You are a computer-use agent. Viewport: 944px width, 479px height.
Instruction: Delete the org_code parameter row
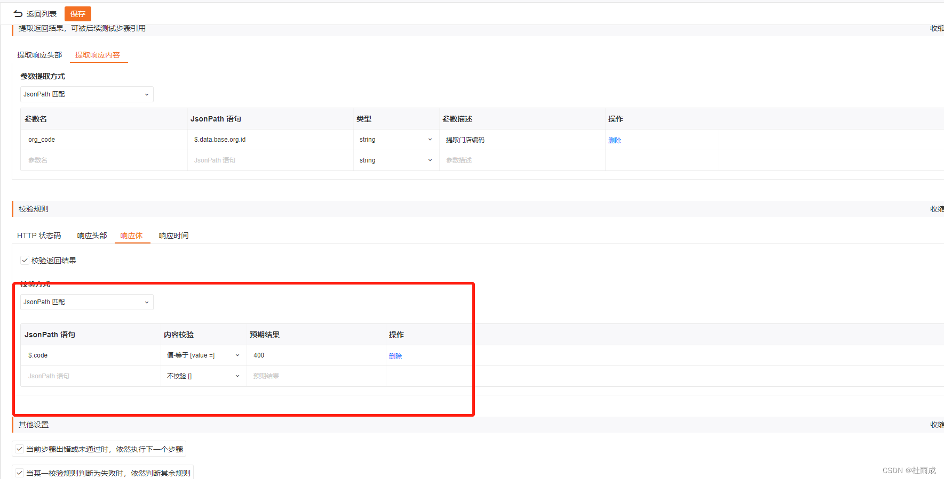click(615, 140)
